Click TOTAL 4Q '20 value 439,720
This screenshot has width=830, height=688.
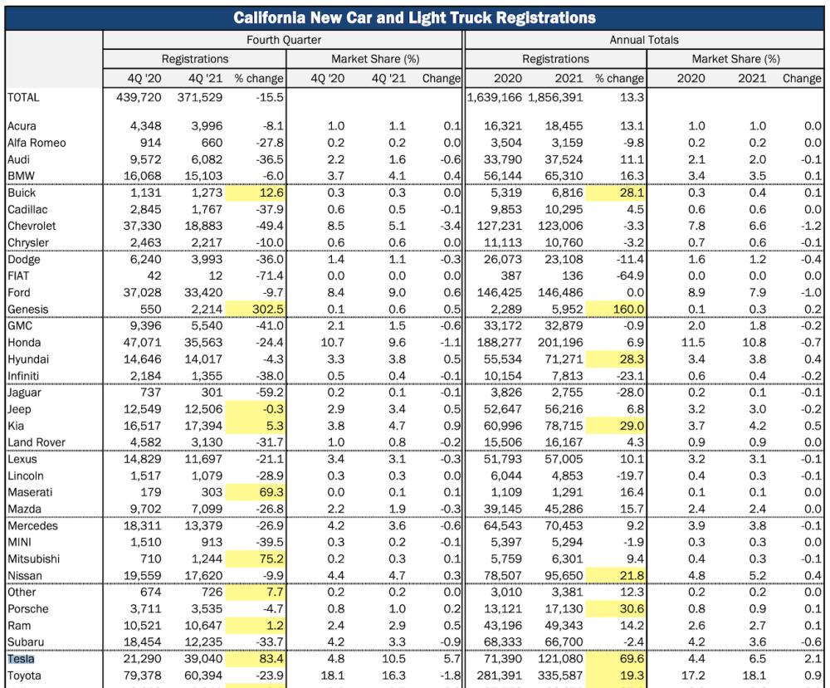point(139,97)
